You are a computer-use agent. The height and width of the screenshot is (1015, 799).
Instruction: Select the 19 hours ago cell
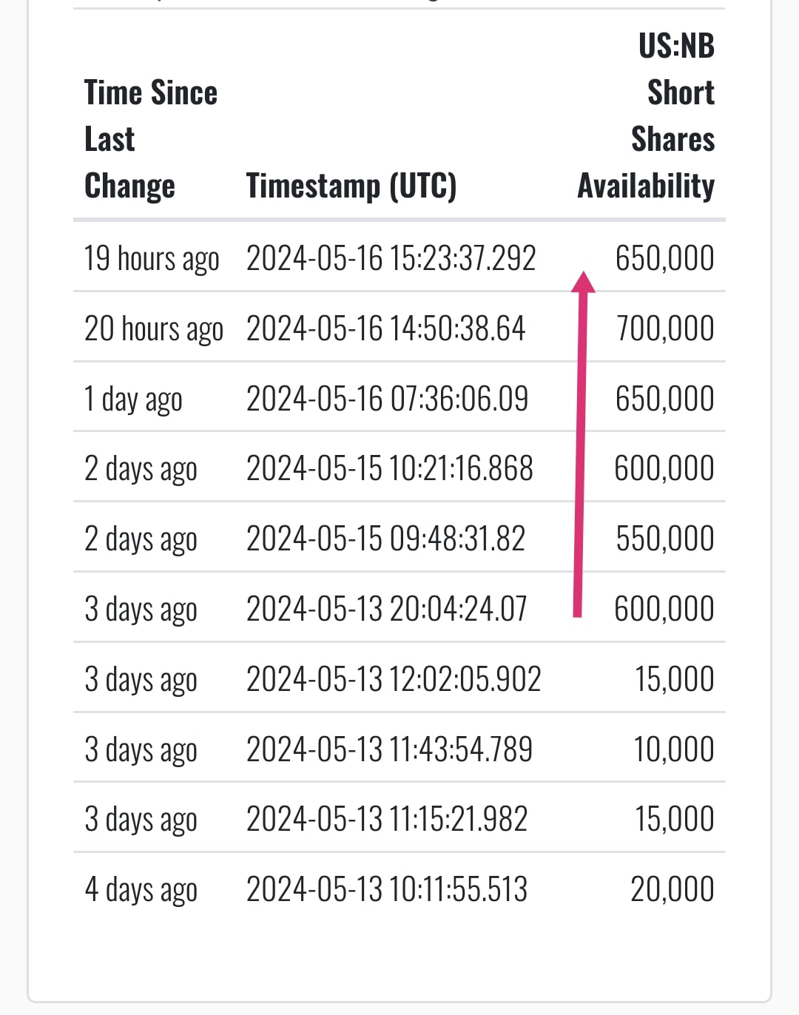click(152, 259)
